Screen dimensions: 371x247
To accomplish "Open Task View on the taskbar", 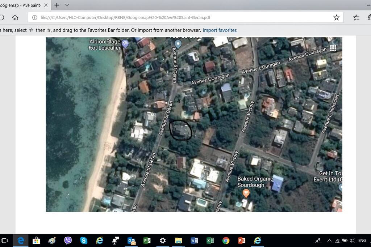I will pos(4,240).
